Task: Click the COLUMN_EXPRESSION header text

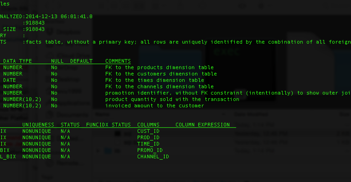Action: (x=202, y=125)
